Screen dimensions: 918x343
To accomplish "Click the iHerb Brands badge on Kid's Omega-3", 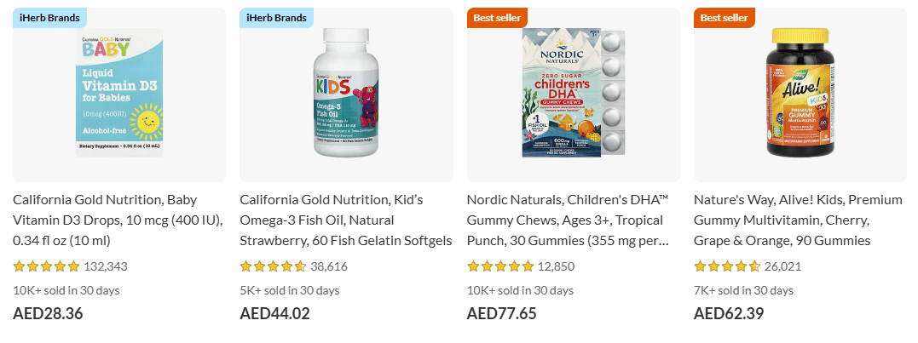I will tap(276, 17).
